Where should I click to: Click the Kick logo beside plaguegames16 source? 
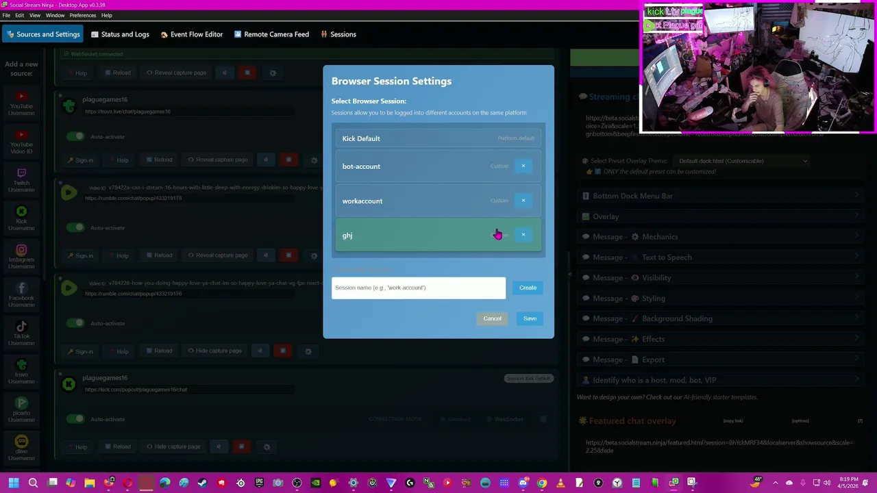(69, 384)
